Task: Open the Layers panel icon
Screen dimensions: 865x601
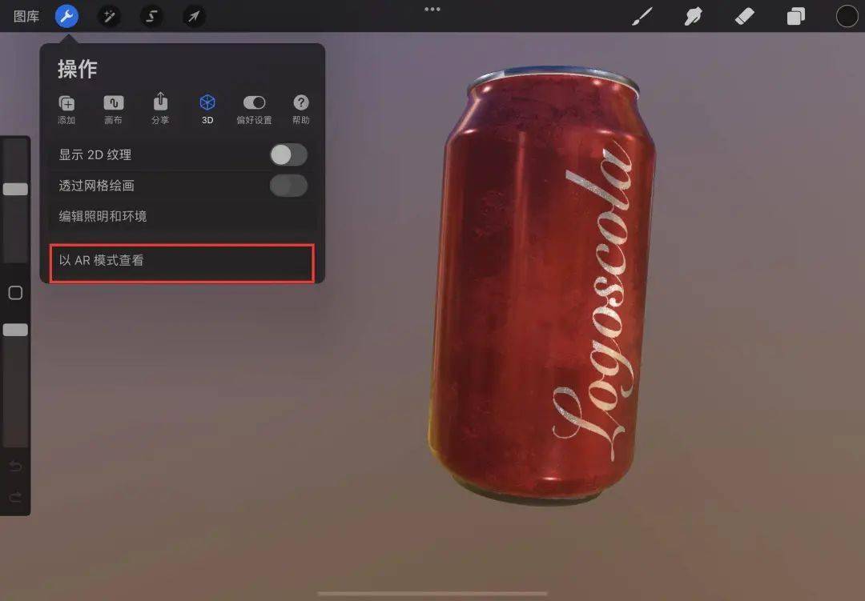Action: [x=795, y=16]
